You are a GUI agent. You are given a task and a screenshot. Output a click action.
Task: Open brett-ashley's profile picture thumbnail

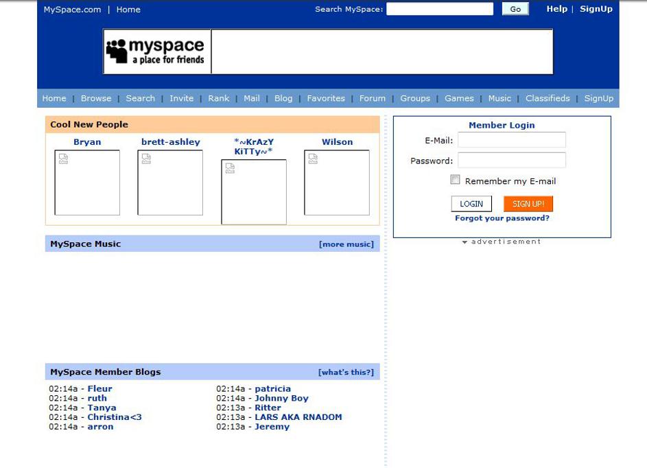point(170,183)
